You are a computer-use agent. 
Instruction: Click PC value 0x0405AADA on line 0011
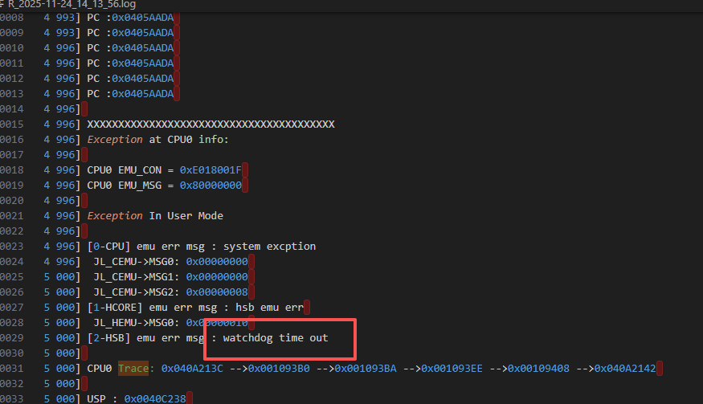click(x=142, y=63)
